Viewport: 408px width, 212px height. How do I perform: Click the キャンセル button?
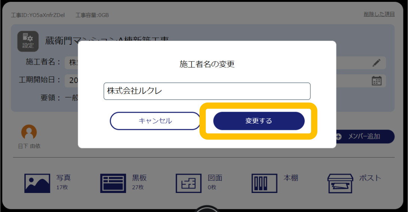(155, 121)
